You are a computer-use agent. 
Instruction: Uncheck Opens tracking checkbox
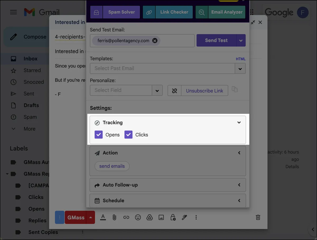pos(99,135)
